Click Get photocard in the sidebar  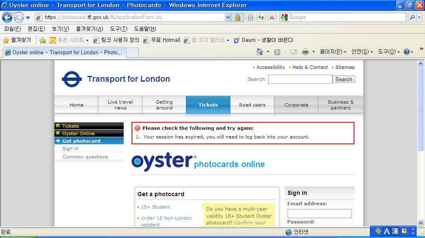(89, 141)
